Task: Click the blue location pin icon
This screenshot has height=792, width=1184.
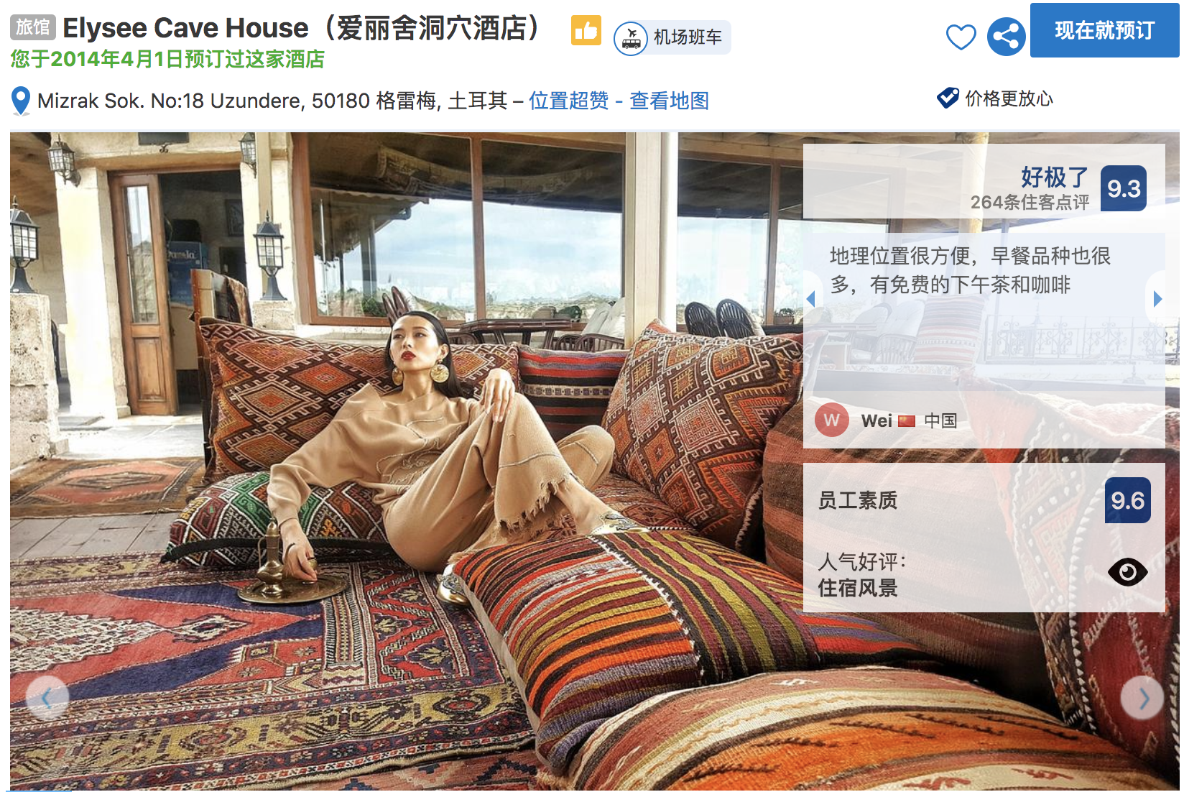Action: tap(21, 101)
